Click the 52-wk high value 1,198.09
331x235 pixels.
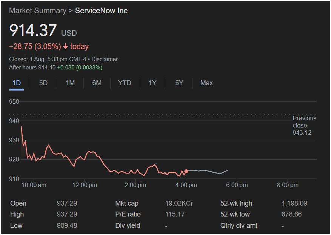pyautogui.click(x=294, y=203)
